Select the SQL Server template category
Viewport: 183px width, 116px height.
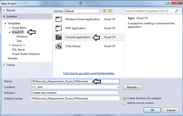18,50
